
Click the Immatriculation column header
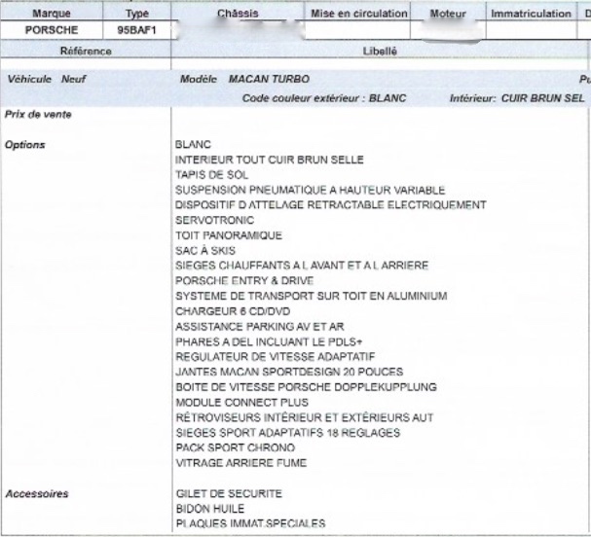[531, 14]
